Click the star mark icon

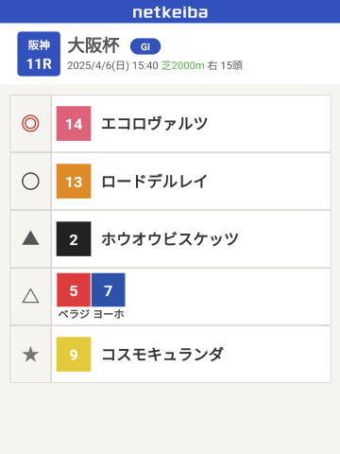point(30,354)
